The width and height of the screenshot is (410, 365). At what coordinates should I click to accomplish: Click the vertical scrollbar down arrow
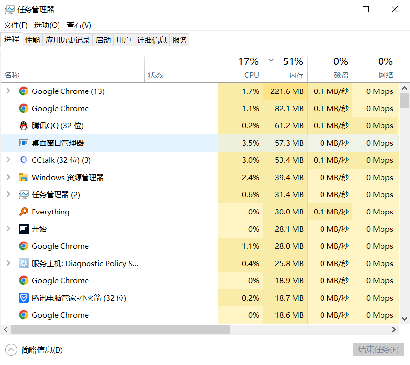404,319
